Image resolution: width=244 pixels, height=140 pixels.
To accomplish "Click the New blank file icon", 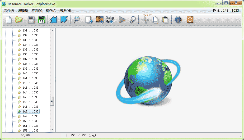I will coord(9,20).
